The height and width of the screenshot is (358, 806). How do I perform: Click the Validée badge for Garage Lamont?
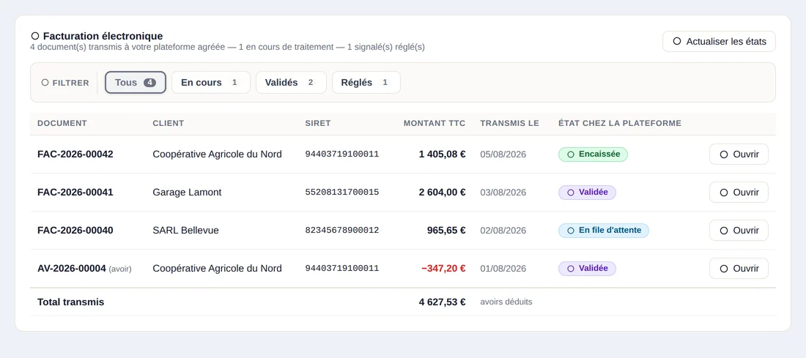coord(587,192)
